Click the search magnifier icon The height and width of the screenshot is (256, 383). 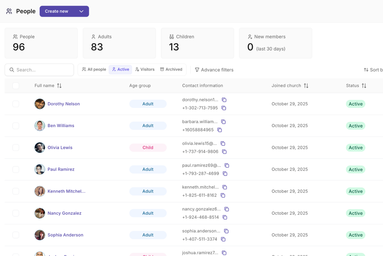click(x=12, y=70)
